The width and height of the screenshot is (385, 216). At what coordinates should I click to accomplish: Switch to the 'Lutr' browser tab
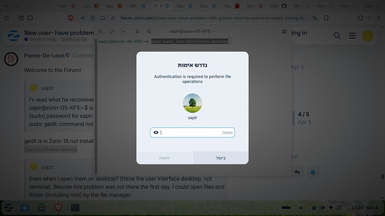[x=90, y=6]
